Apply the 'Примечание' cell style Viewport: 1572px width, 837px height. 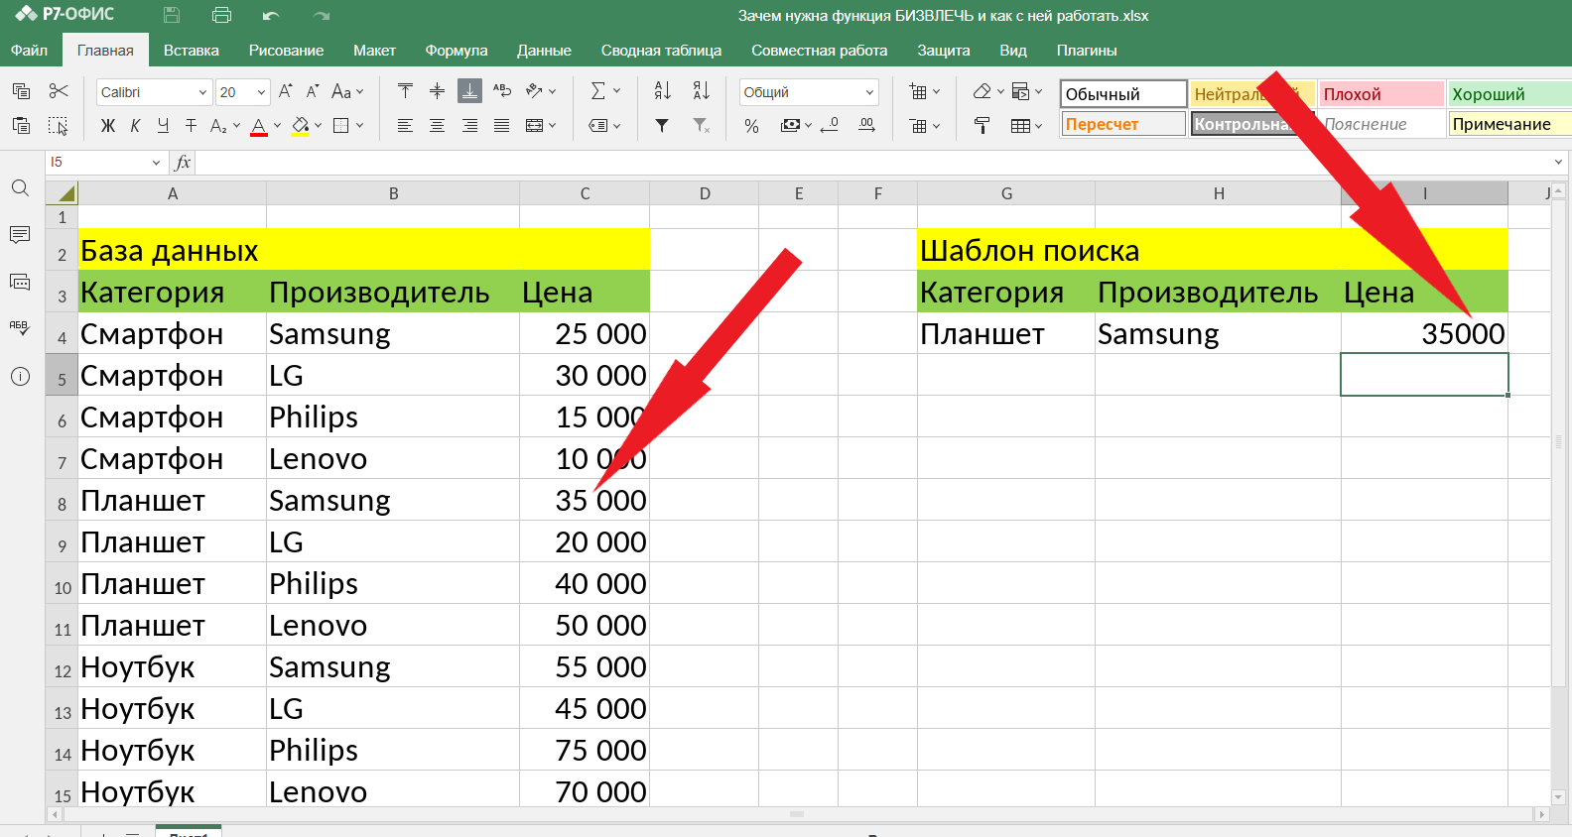pyautogui.click(x=1509, y=124)
